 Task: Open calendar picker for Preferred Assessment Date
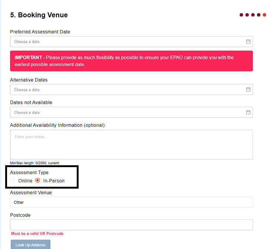(x=248, y=41)
